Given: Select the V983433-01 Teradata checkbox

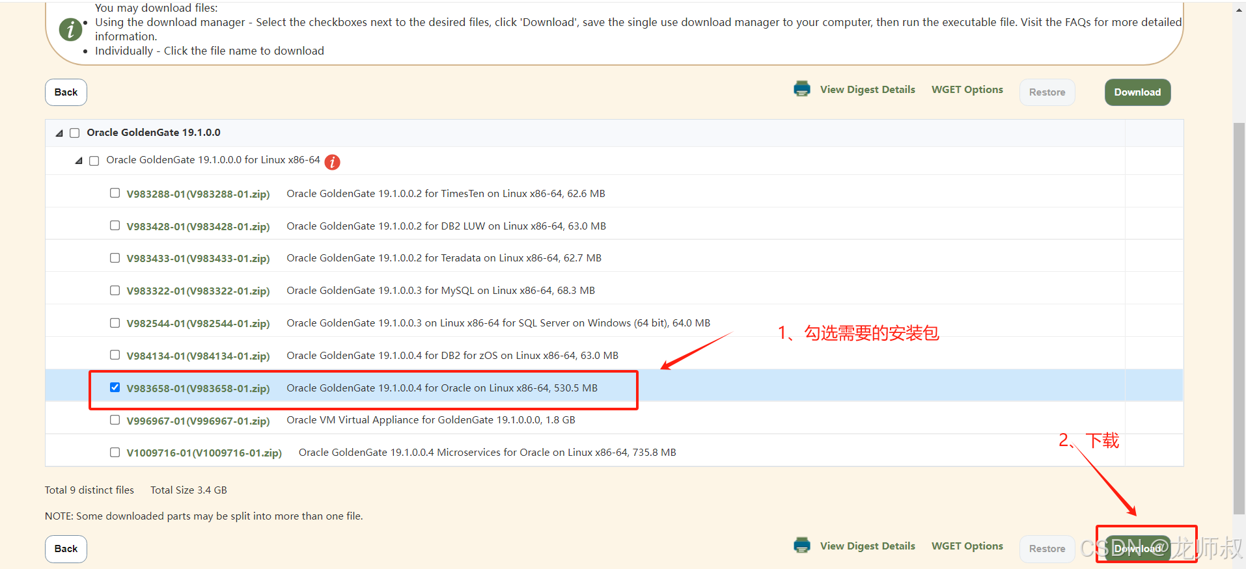Looking at the screenshot, I should click(x=115, y=258).
